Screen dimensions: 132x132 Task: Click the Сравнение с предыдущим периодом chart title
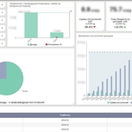[x=35, y=5]
